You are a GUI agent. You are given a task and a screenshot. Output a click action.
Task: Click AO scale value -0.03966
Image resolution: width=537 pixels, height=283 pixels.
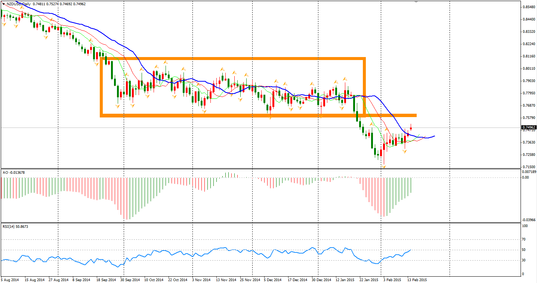pos(528,220)
